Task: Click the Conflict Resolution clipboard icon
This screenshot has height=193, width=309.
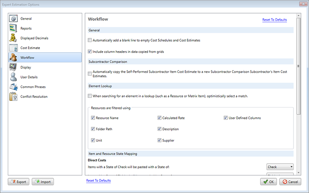Action: tap(14, 96)
